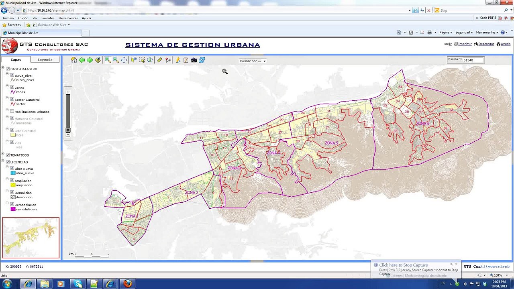Select the Capas tab

click(x=16, y=59)
